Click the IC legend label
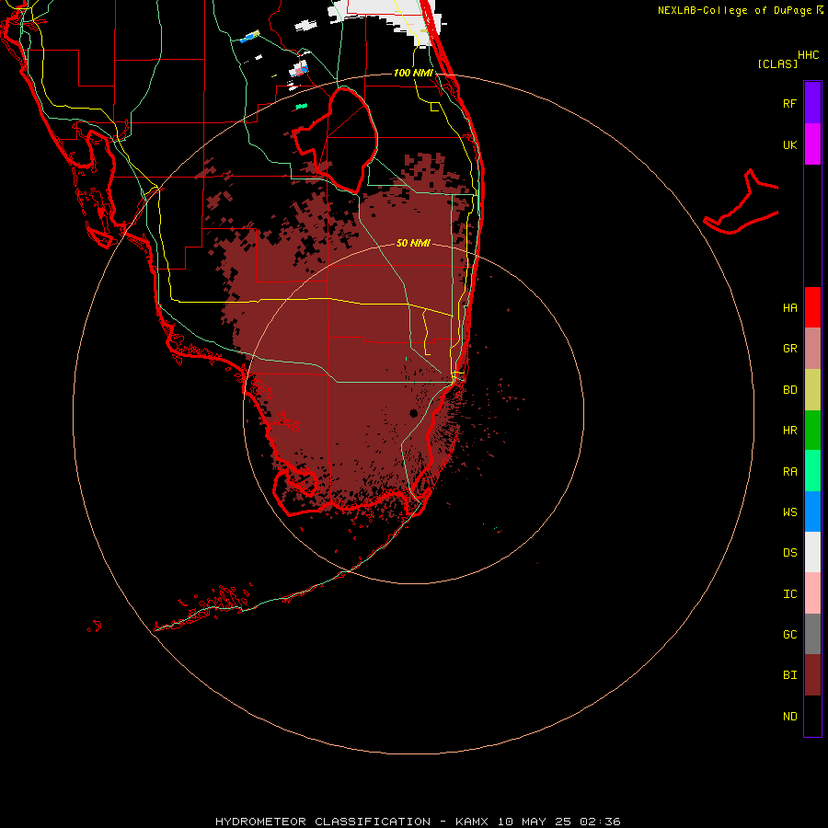828x828 pixels. coord(789,594)
